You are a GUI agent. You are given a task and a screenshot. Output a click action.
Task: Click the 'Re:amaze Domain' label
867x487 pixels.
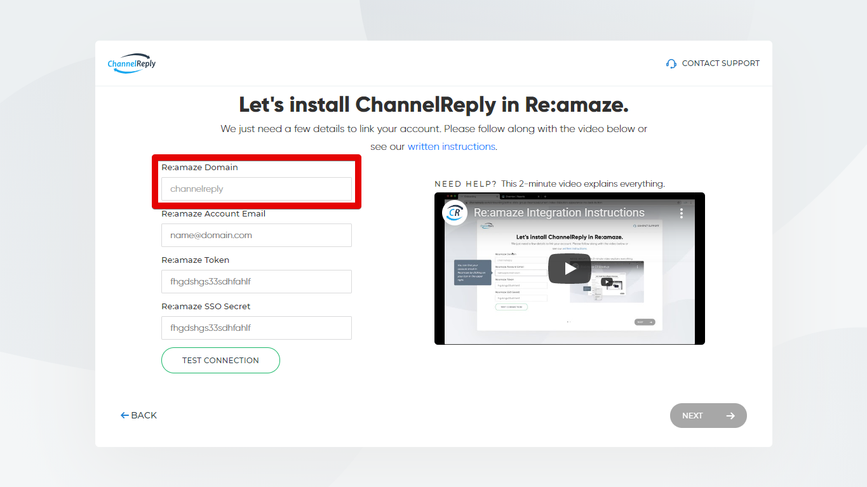click(199, 168)
